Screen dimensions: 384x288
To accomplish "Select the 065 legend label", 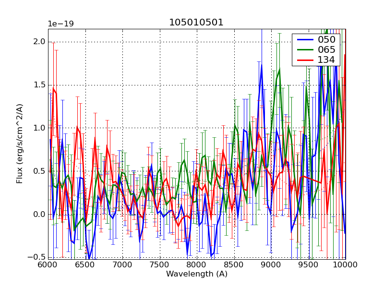I will (x=326, y=50).
